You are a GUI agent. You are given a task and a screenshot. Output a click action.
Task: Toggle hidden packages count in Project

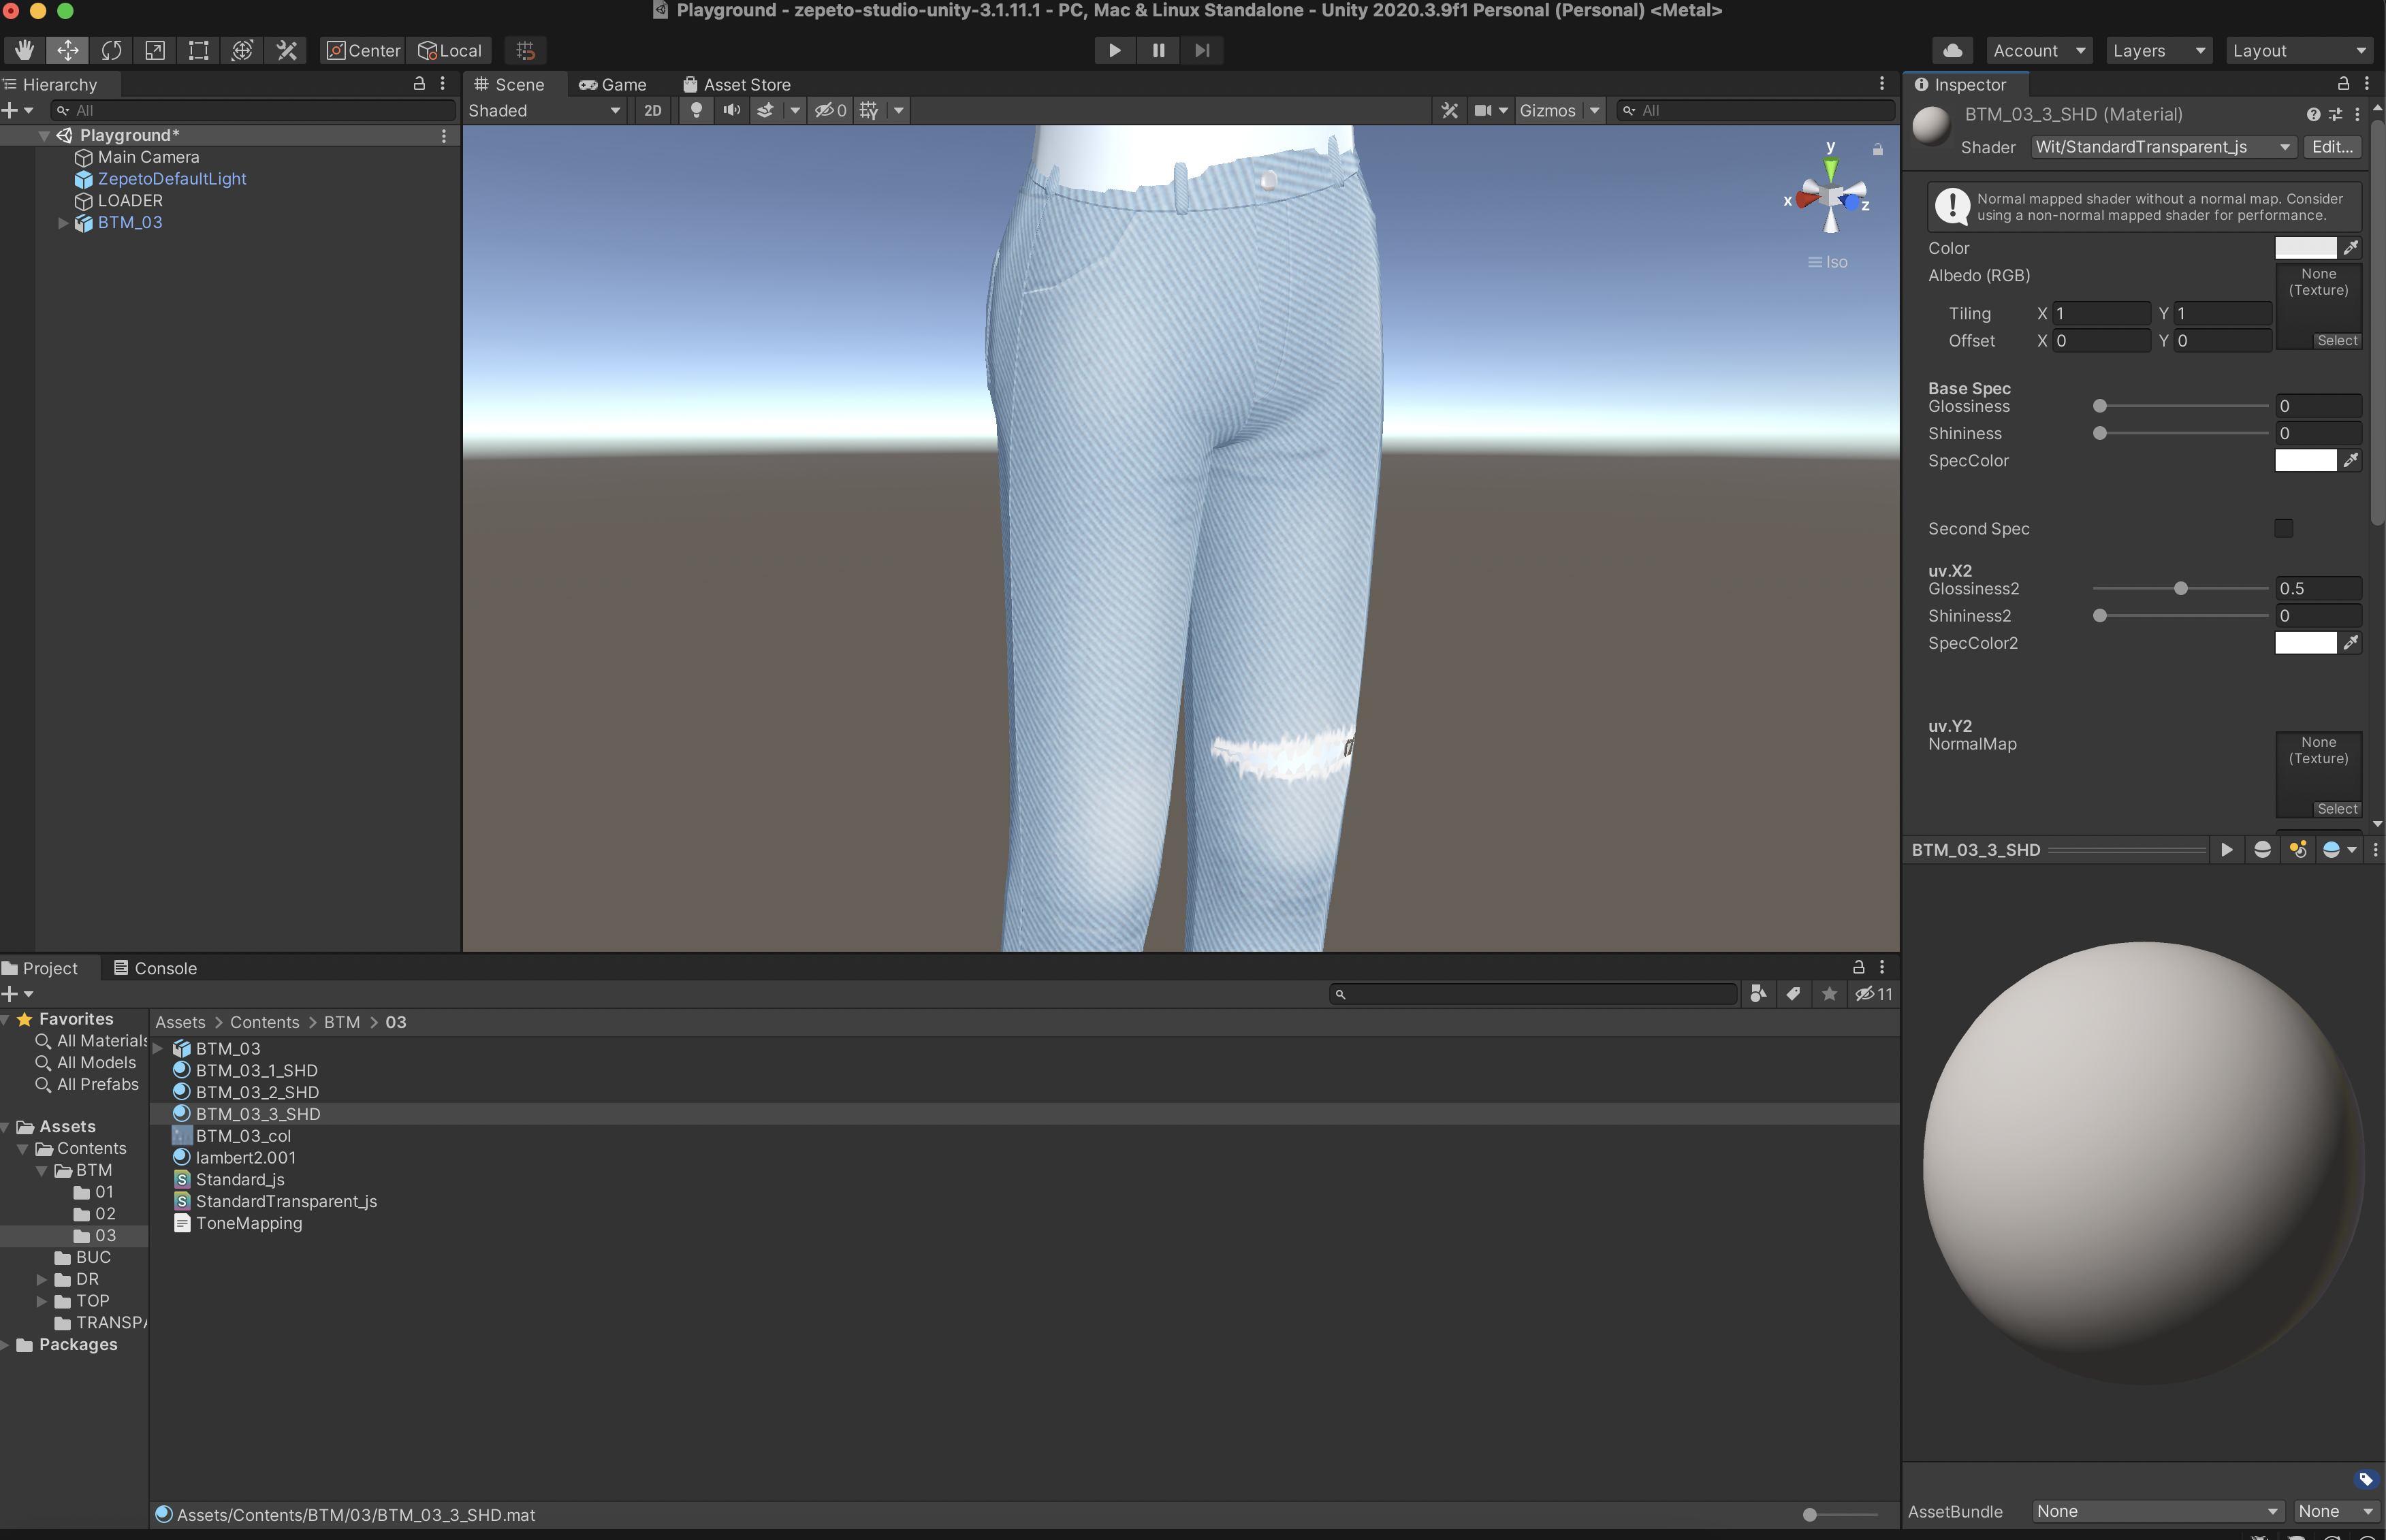(x=1874, y=993)
